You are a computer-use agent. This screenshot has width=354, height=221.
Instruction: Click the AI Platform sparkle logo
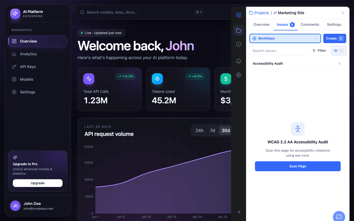tap(15, 14)
